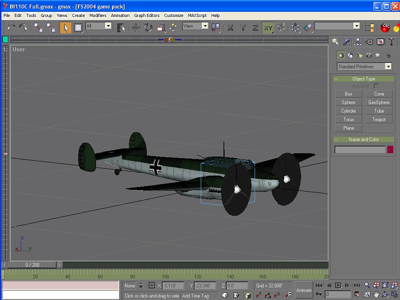The image size is (400, 300).
Task: Open the Modifiers menu
Action: tap(98, 15)
